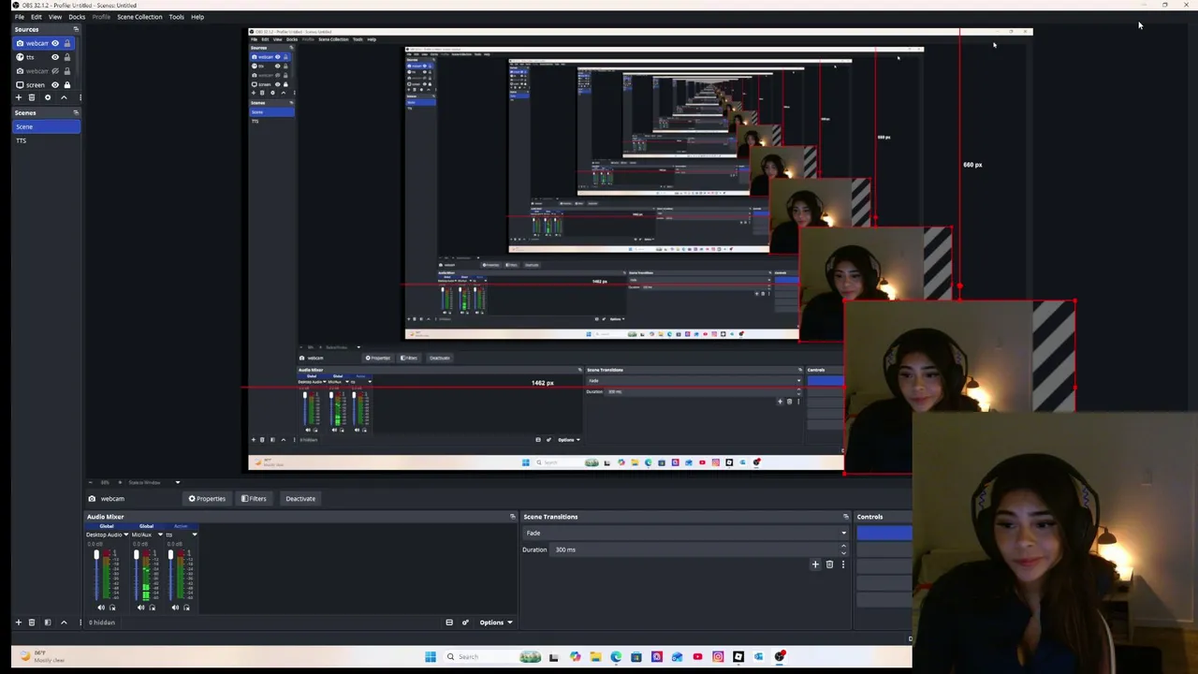Open the File menu
The image size is (1198, 674).
click(x=19, y=17)
